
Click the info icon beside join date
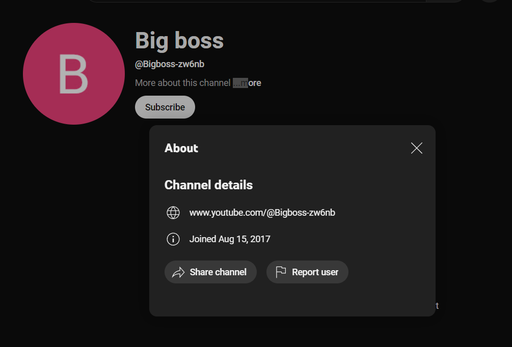click(173, 239)
